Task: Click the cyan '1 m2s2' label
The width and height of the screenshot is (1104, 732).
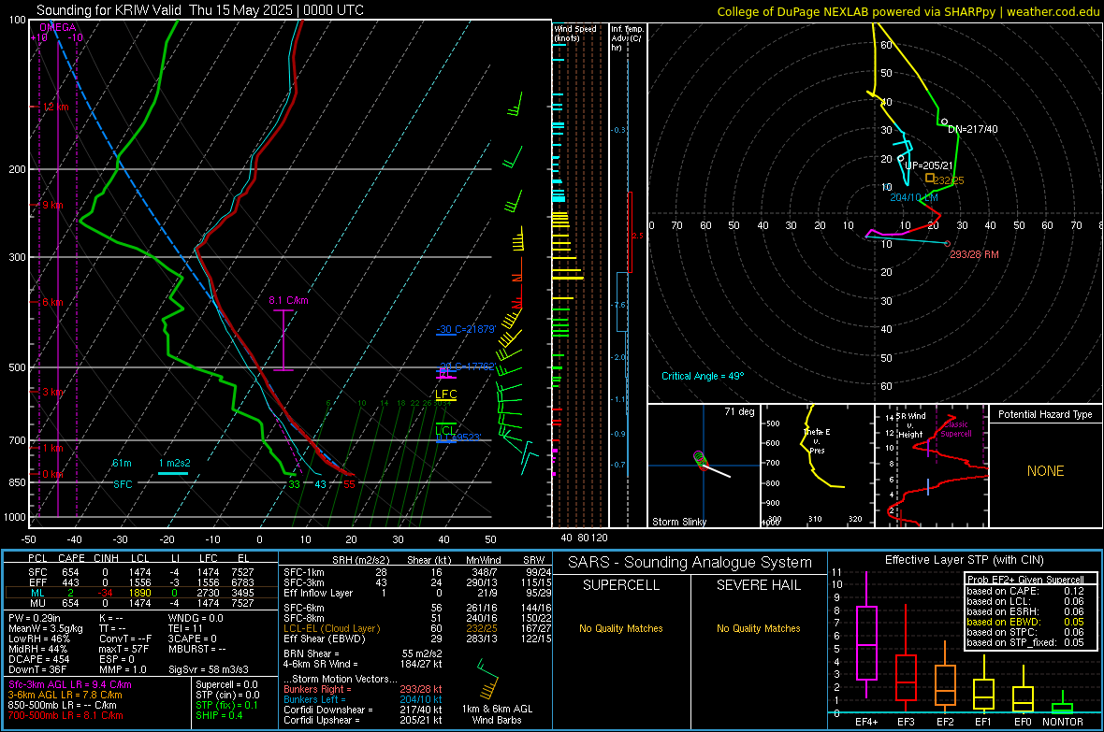Action: (x=175, y=463)
